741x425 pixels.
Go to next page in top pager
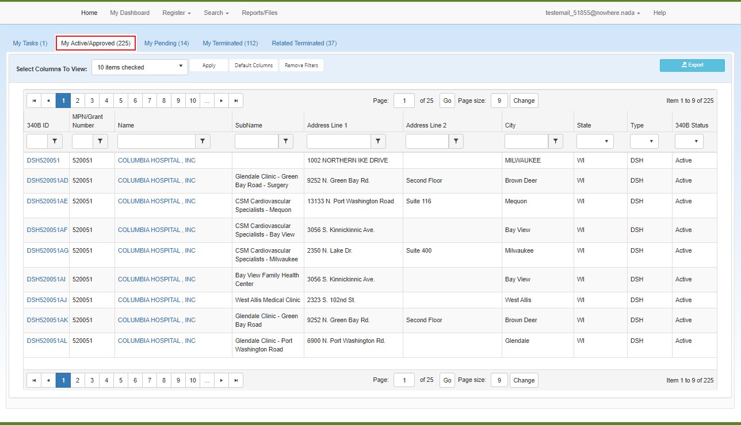[221, 101]
